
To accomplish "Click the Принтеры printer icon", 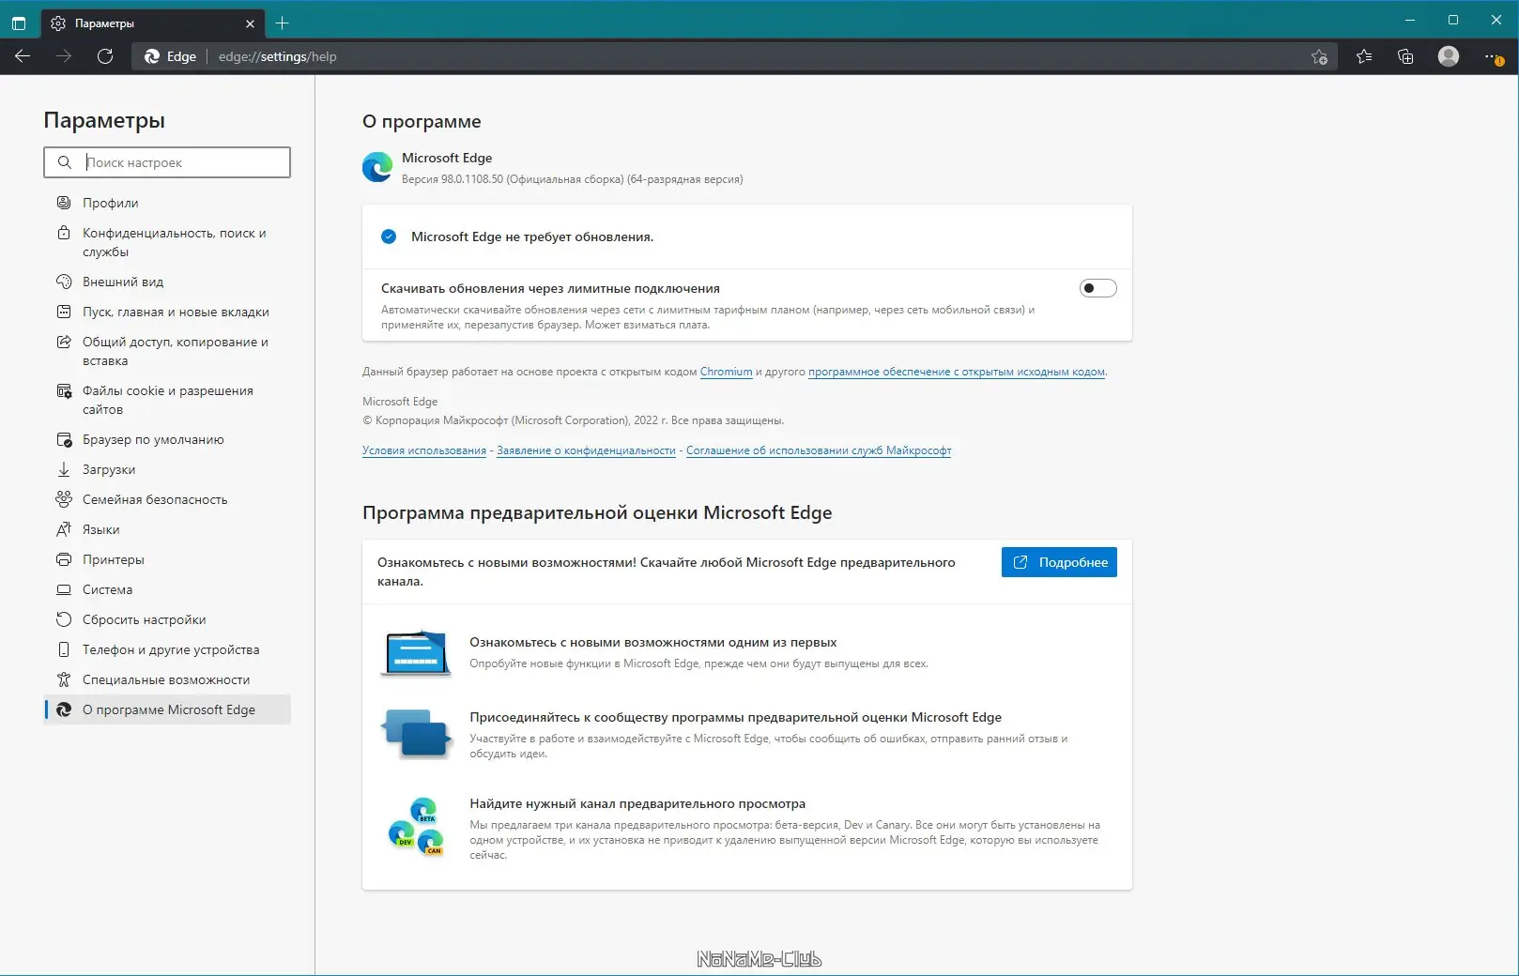I will 64,559.
